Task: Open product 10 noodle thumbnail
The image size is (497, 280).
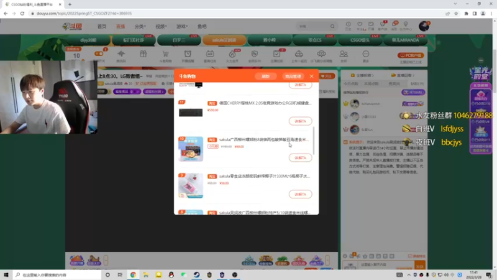Action: 191,149
